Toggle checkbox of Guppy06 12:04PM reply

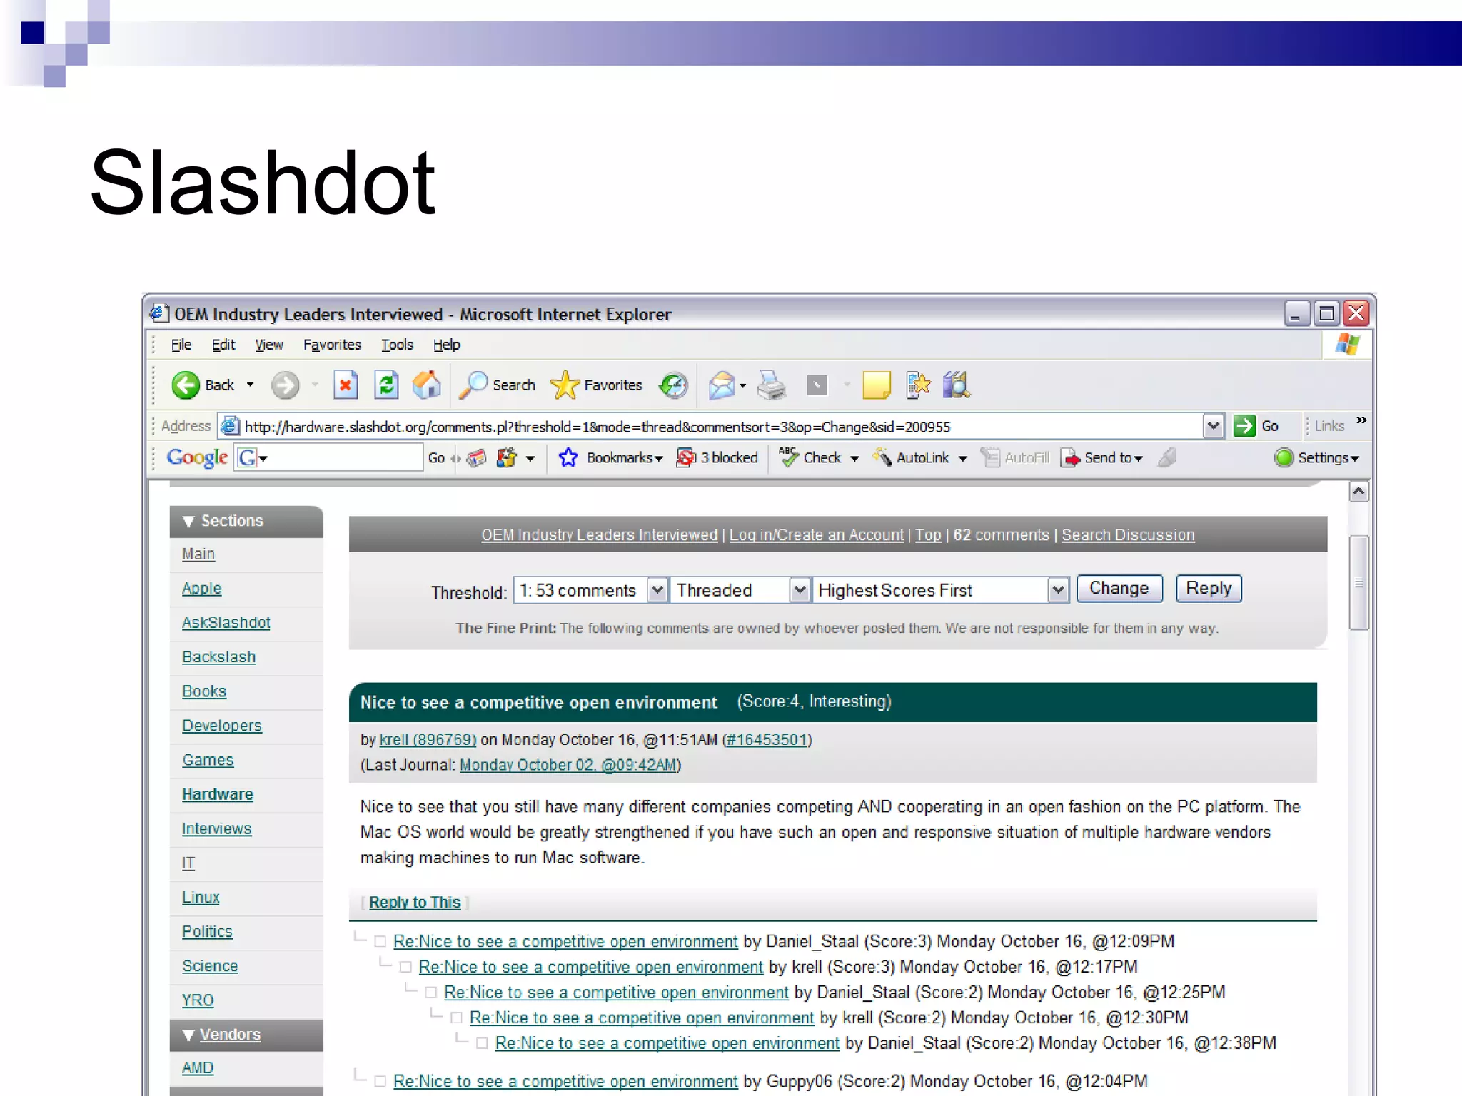click(x=380, y=1081)
